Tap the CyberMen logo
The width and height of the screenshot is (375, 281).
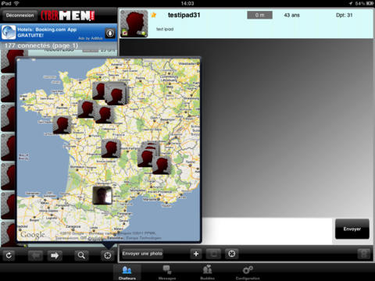(68, 16)
